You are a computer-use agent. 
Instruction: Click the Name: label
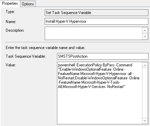point(11,22)
